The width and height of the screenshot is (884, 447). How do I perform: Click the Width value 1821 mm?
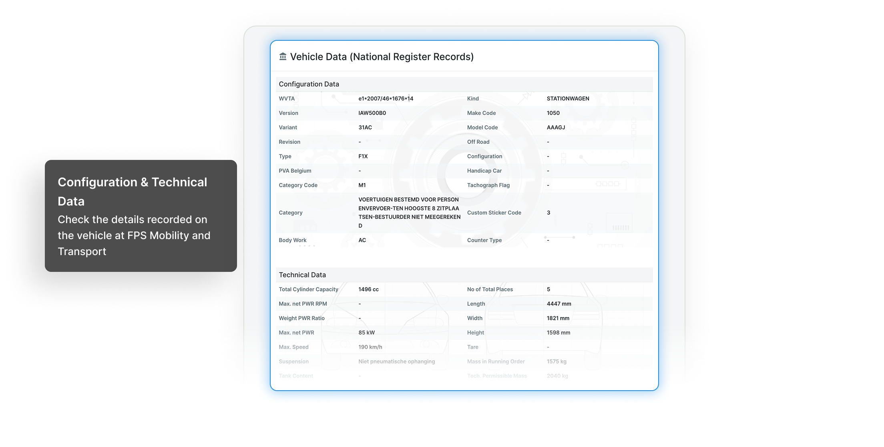[x=558, y=318]
